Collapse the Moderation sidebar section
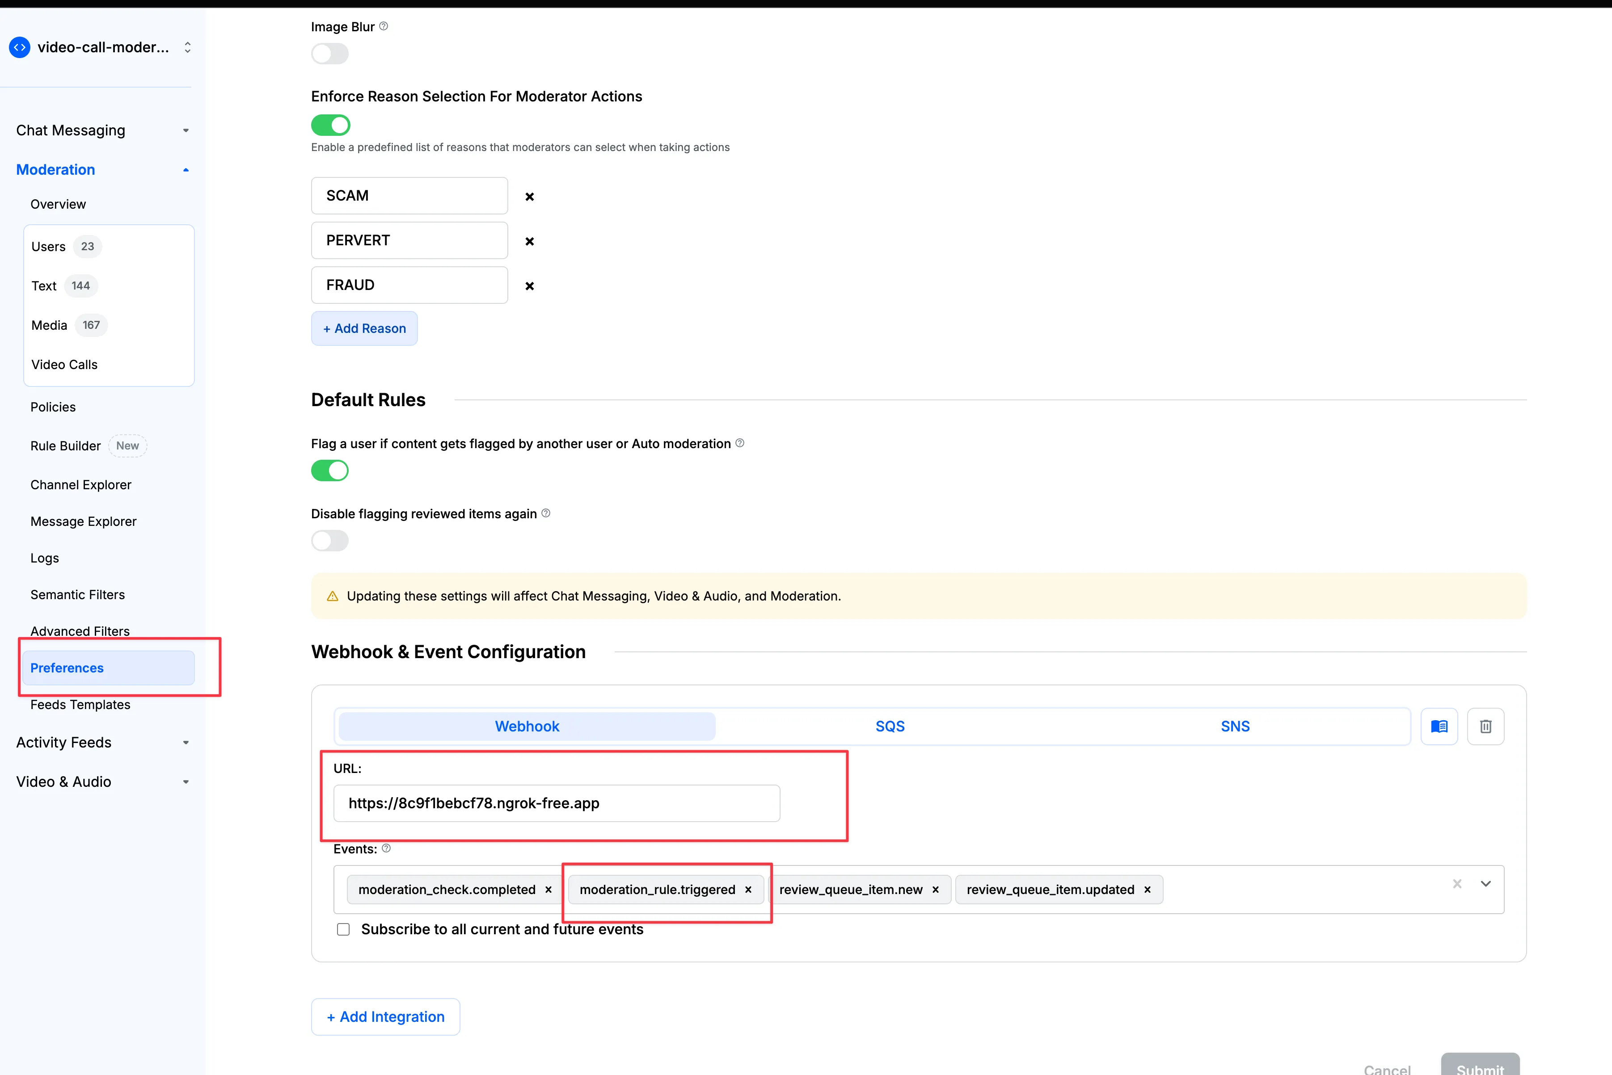This screenshot has width=1612, height=1075. point(185,169)
